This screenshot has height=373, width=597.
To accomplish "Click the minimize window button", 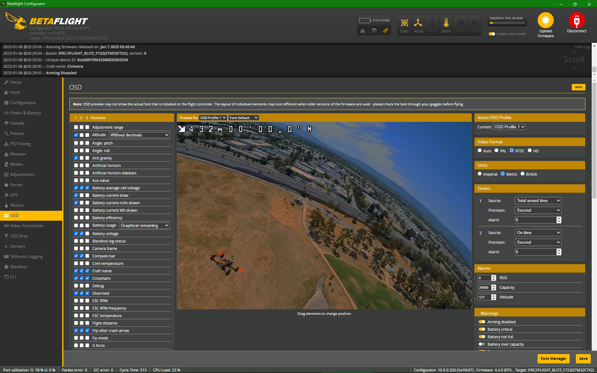I will point(561,4).
